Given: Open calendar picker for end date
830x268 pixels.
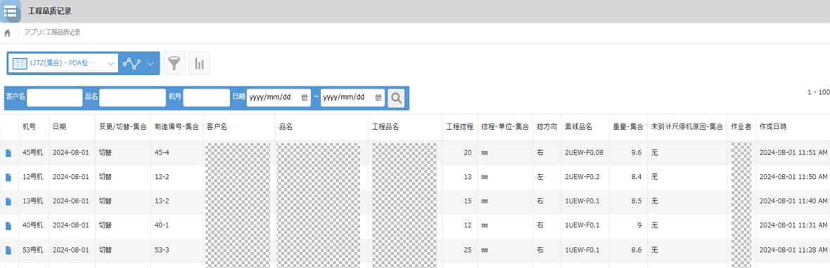Looking at the screenshot, I should 378,98.
